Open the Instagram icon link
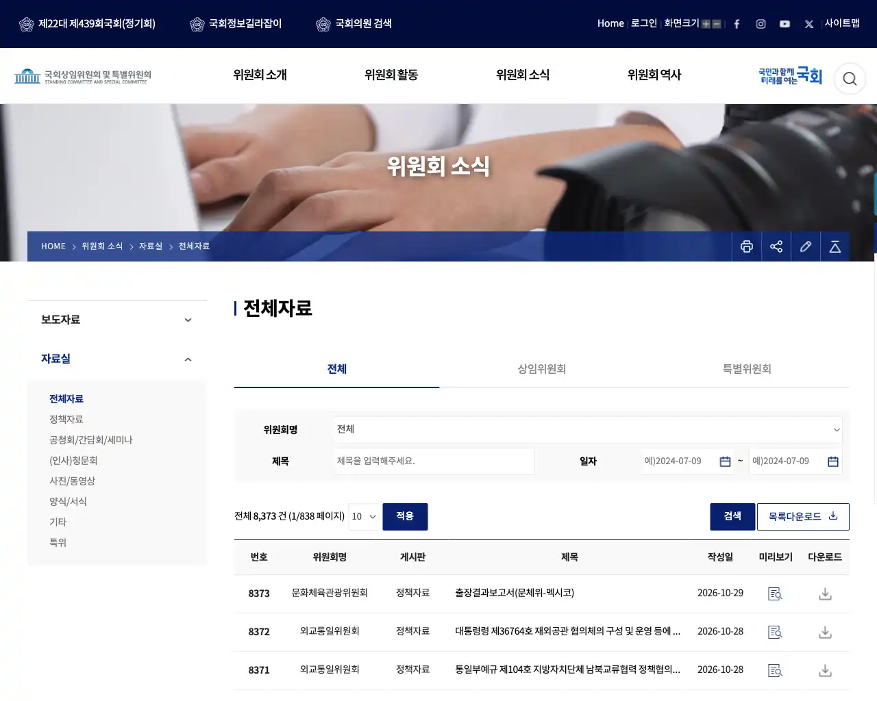Screen dimensions: 877x701 point(761,24)
